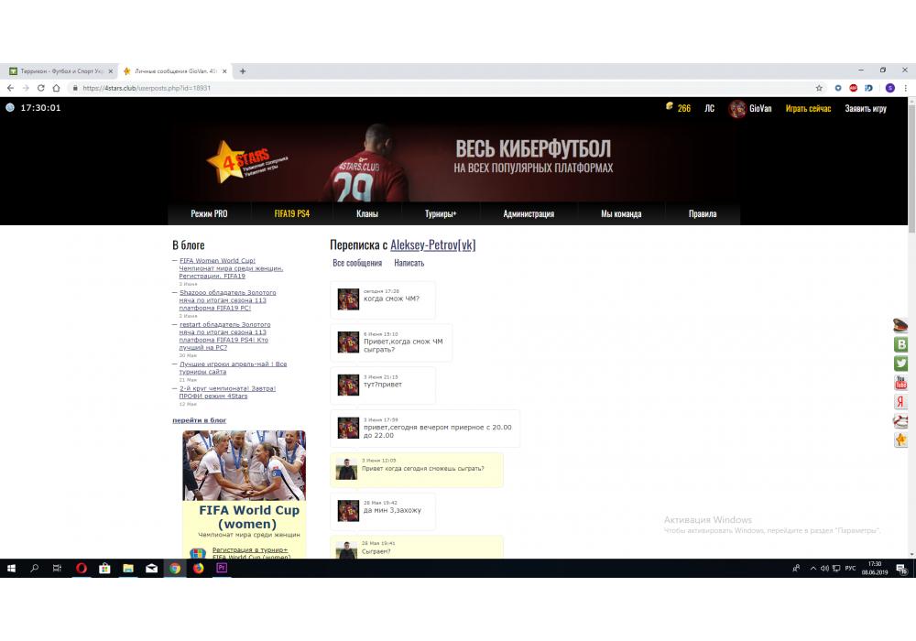This screenshot has height=641, width=916.
Task: Click Написать link
Action: tap(409, 264)
